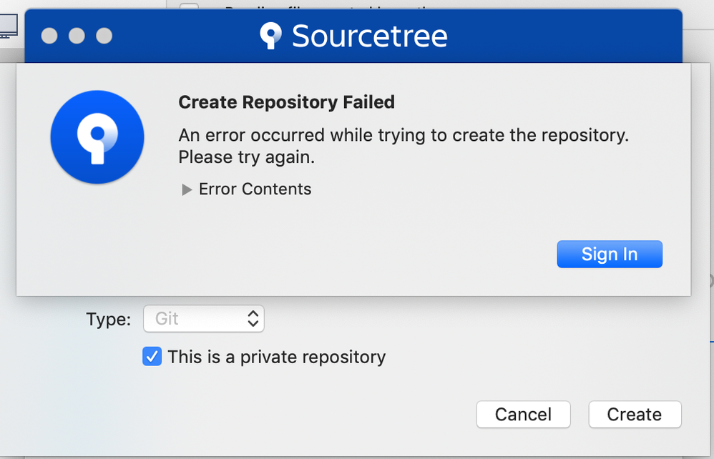Viewport: 714px width, 459px height.
Task: Expand the Error Contents disclosure triangle
Action: (186, 189)
